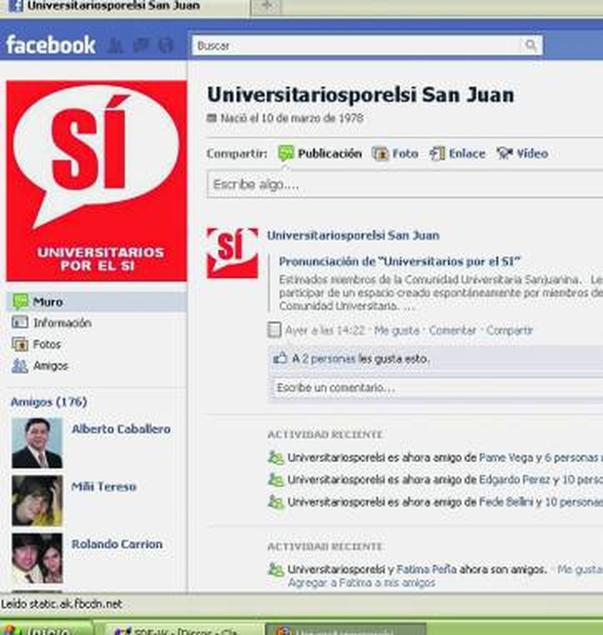603x635 pixels.
Task: Open the notifications globe icon
Action: pyautogui.click(x=165, y=45)
